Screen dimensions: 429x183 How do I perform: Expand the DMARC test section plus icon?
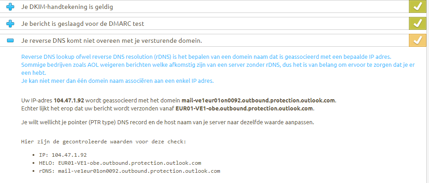(x=11, y=24)
